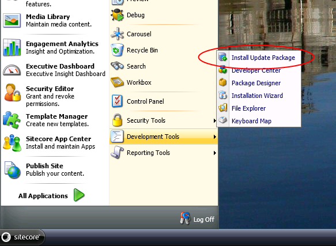Open Engagement Analytics title link
This screenshot has height=246, width=336.
tap(62, 44)
